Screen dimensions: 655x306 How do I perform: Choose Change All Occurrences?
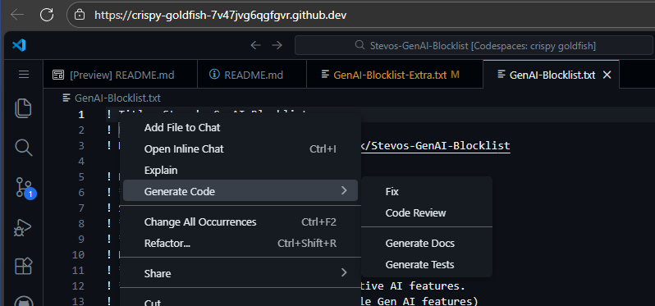click(x=240, y=222)
